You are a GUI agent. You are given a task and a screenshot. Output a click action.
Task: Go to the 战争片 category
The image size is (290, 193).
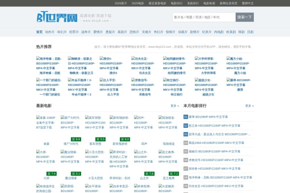(x=86, y=32)
